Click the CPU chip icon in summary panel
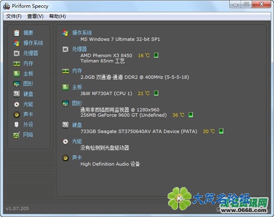274x217 pixels. tap(65, 49)
